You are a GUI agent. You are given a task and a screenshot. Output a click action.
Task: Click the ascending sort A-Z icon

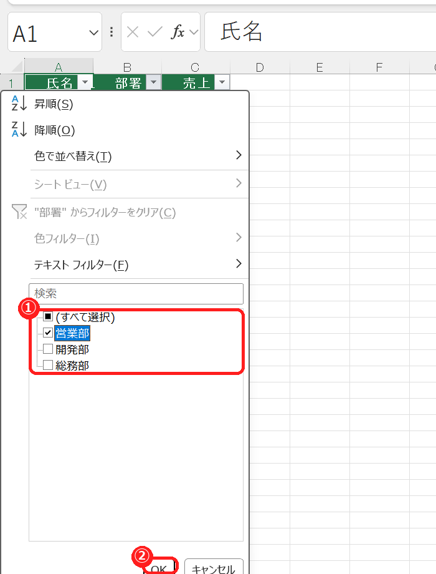tap(19, 104)
